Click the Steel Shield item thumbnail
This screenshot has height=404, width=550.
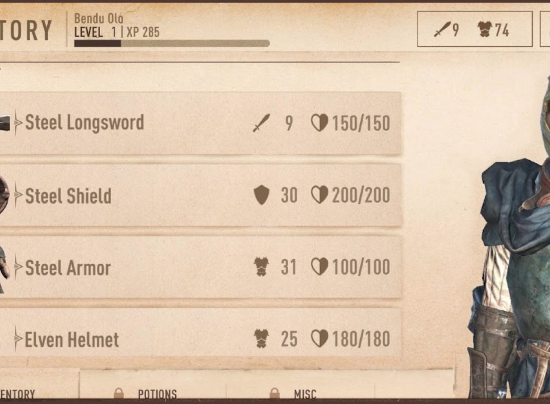5,195
